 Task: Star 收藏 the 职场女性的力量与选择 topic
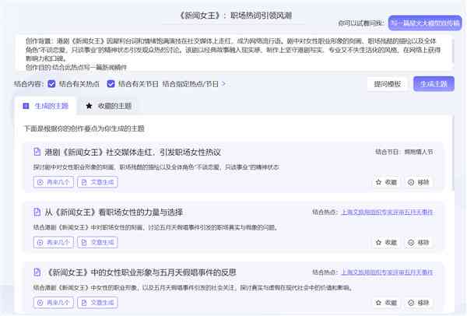click(x=386, y=242)
